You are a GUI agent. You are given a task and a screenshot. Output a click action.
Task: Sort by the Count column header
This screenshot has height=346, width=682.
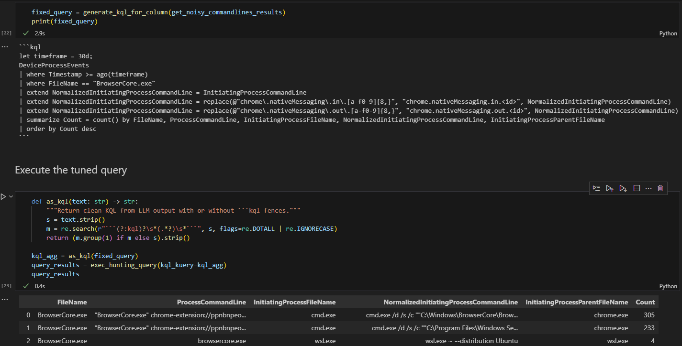click(x=645, y=302)
